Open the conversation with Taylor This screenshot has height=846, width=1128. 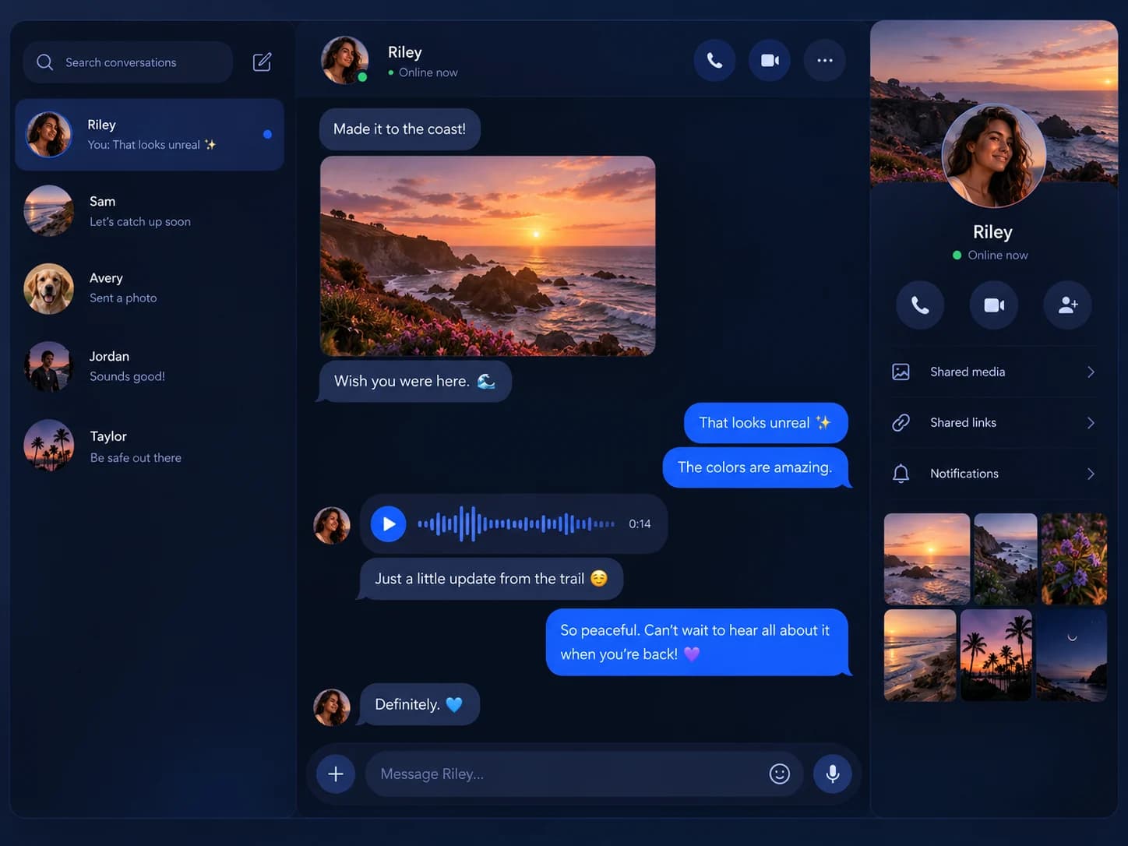point(150,446)
